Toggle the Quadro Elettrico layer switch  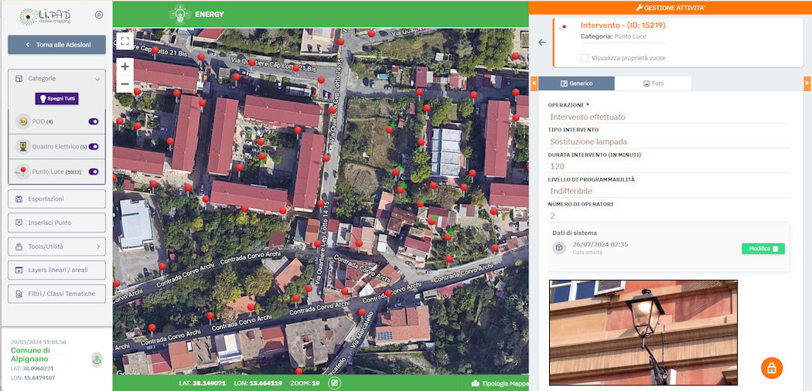[x=94, y=146]
